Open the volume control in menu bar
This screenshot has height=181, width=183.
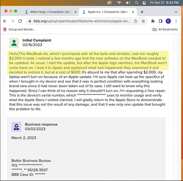[x=128, y=3]
